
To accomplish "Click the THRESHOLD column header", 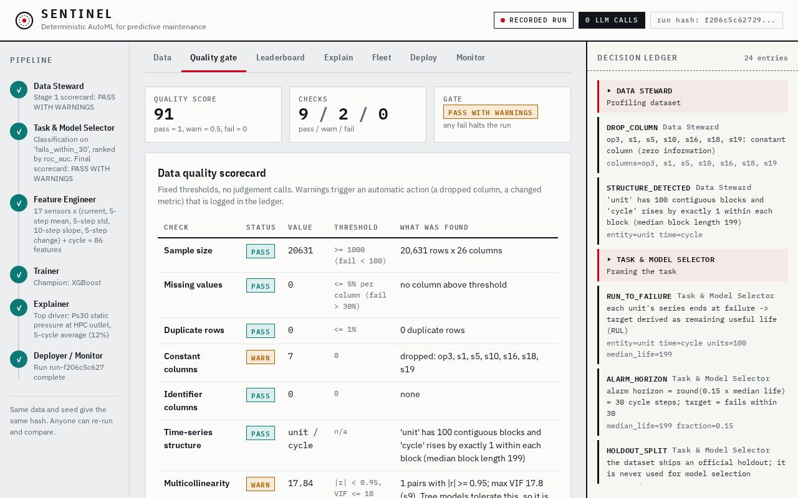I will point(356,227).
